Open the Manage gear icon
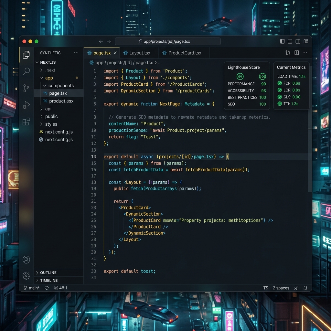 [x=26, y=275]
